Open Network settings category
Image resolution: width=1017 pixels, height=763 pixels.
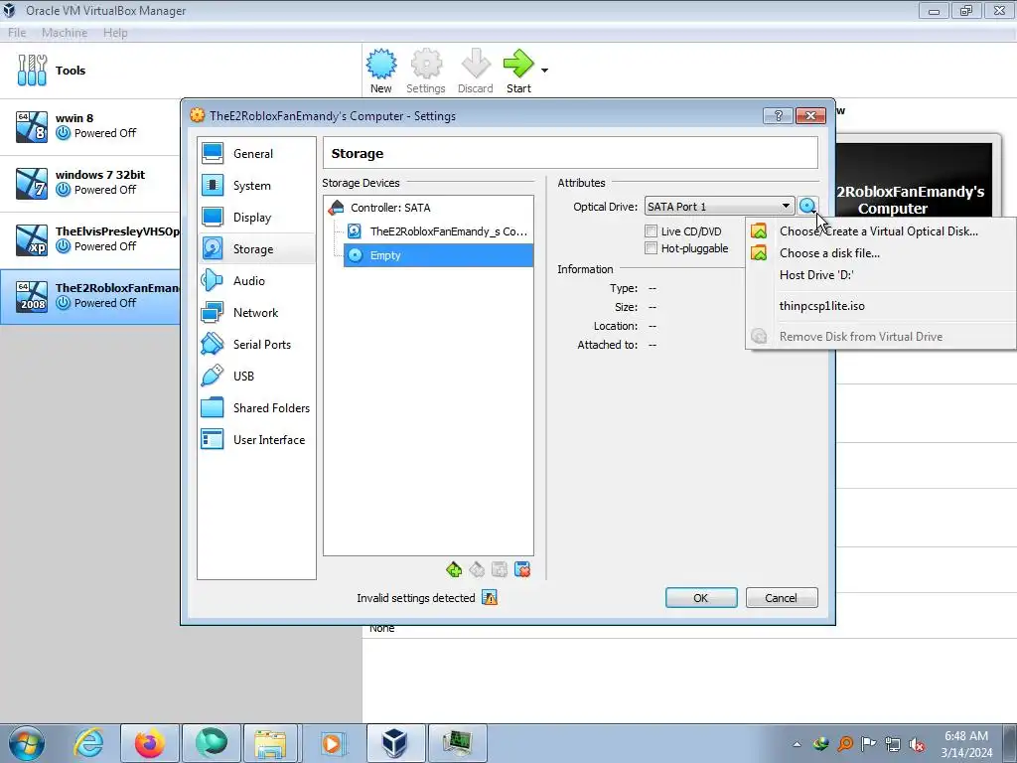[x=257, y=313]
